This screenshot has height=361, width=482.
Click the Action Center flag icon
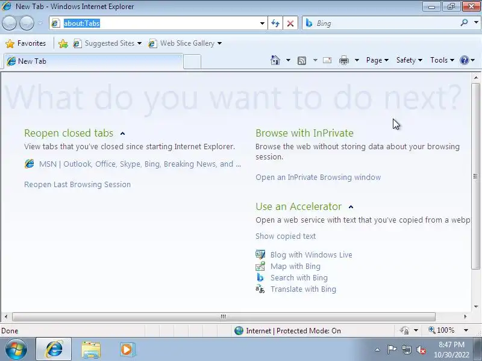[392, 350]
